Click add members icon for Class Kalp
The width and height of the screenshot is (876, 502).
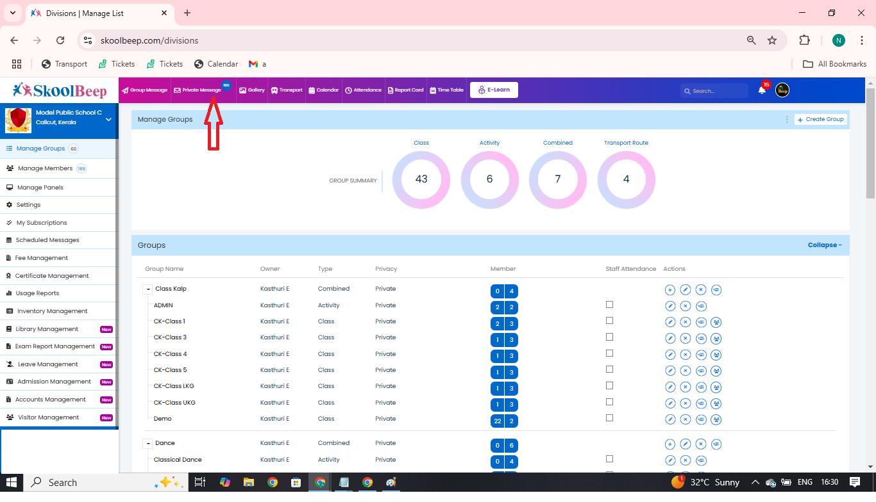(716, 290)
